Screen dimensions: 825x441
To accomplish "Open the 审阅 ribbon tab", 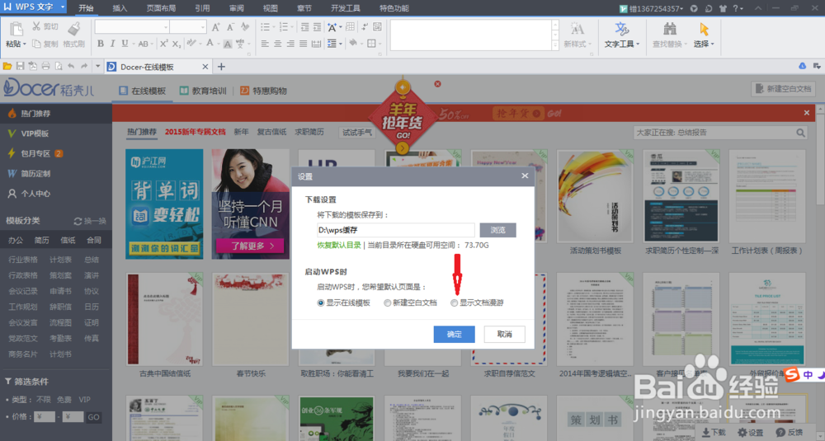I will coord(236,8).
